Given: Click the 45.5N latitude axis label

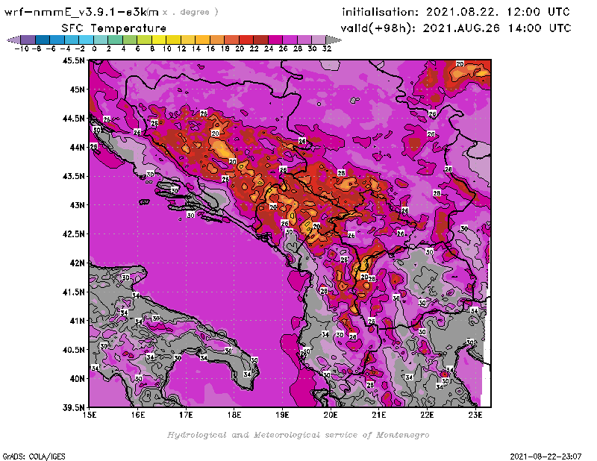Looking at the screenshot, I should (x=73, y=60).
